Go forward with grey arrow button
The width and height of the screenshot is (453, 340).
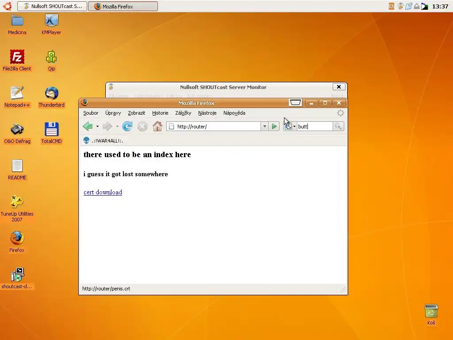tap(107, 126)
